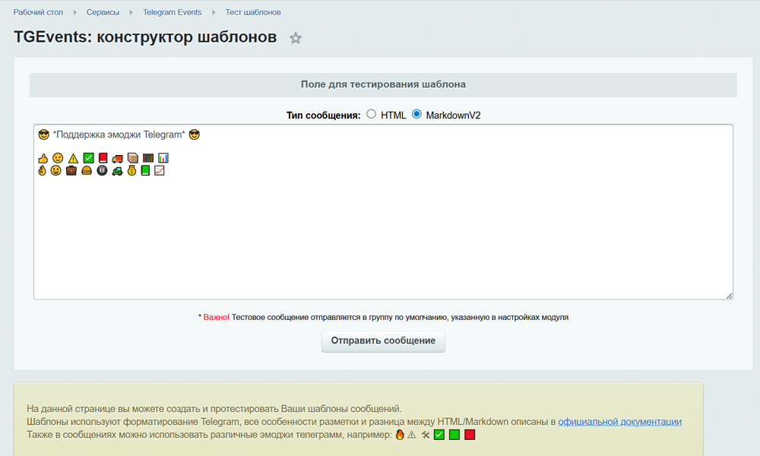Open the Рабочий стол breadcrumb
The height and width of the screenshot is (456, 760).
pyautogui.click(x=38, y=13)
